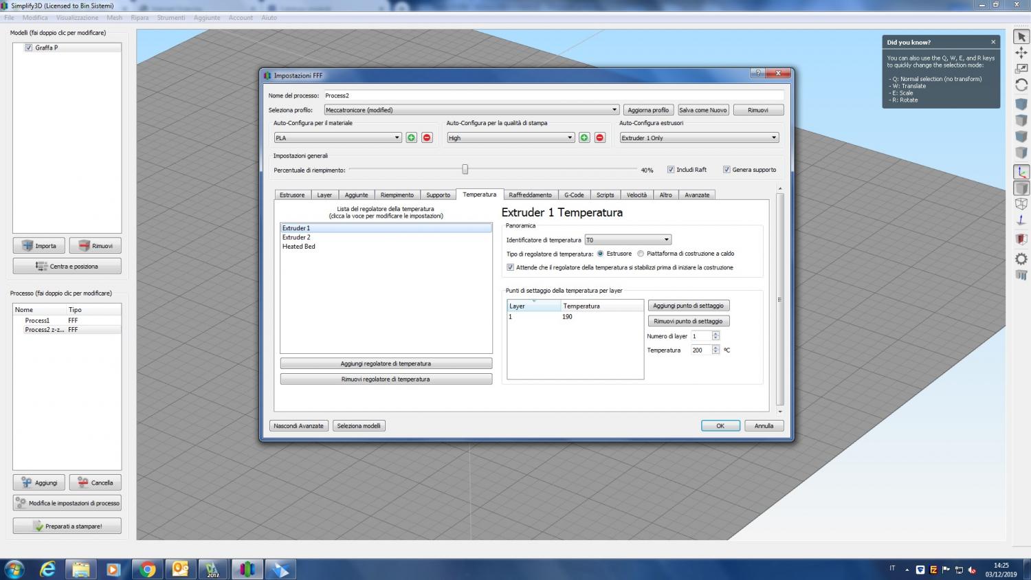Switch to Raffreddamento tab

[530, 195]
